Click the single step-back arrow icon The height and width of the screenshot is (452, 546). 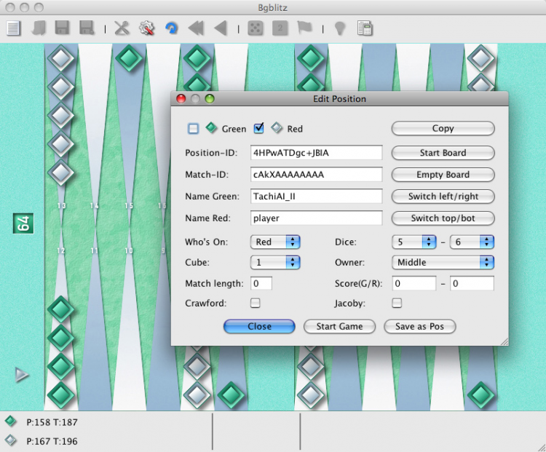221,28
